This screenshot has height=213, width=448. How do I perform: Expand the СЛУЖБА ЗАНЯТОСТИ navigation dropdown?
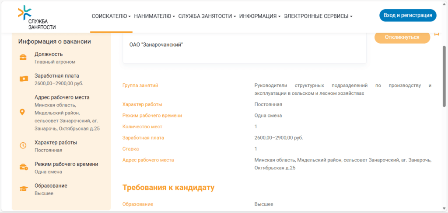click(207, 16)
